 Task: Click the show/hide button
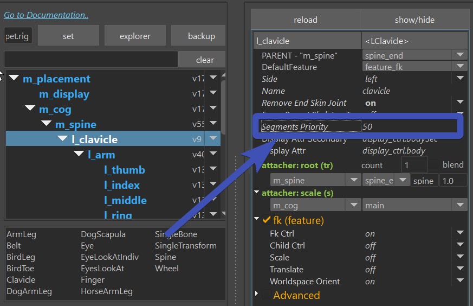click(x=416, y=20)
